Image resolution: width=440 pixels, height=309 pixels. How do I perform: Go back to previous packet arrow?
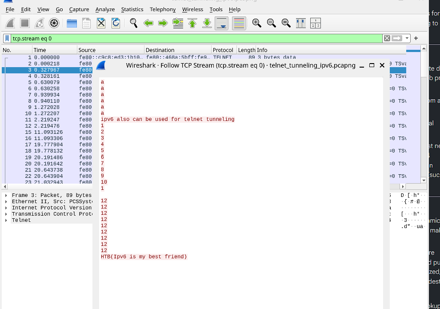pos(148,23)
